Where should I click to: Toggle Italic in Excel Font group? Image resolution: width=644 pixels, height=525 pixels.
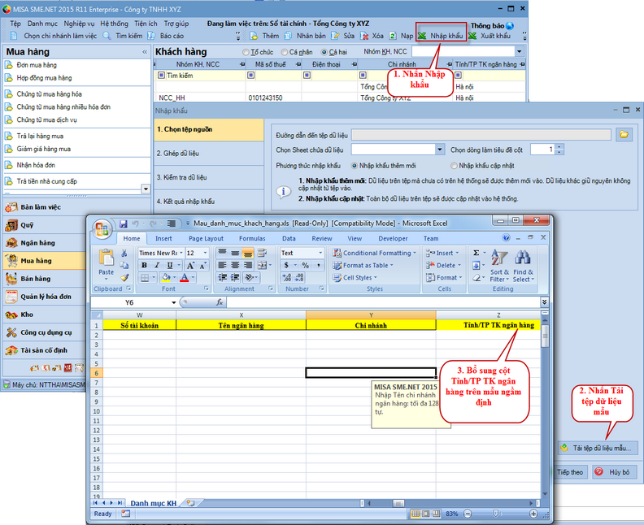click(157, 265)
